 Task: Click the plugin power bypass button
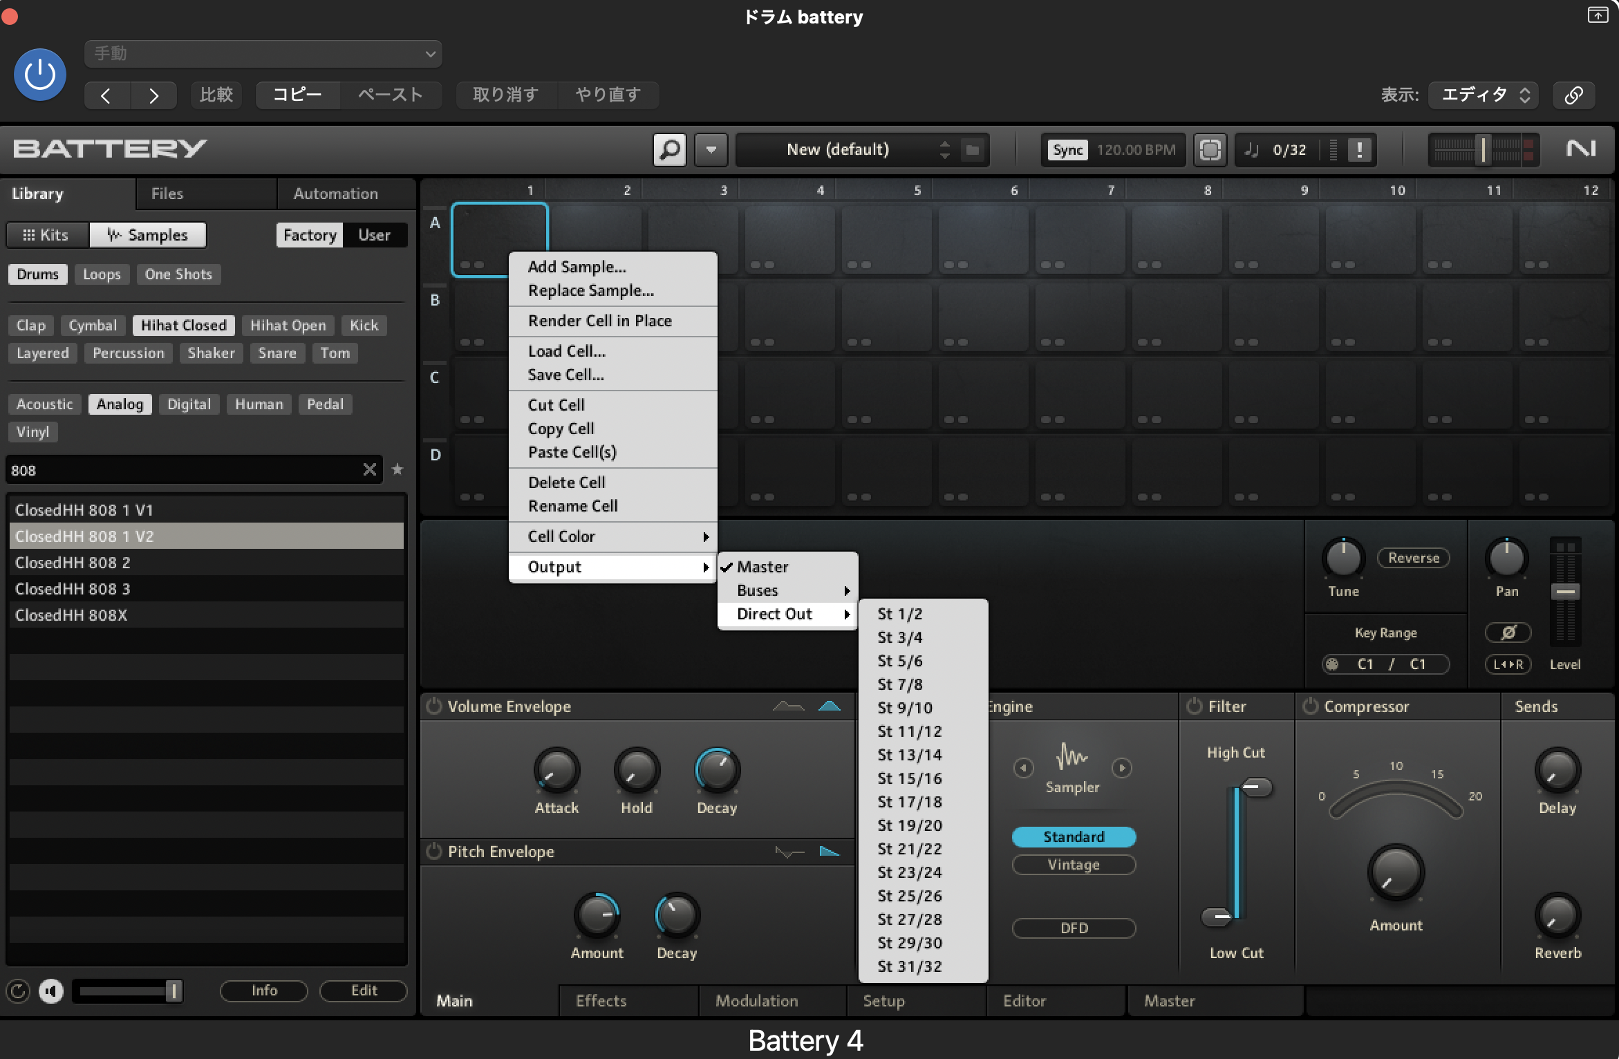[40, 75]
